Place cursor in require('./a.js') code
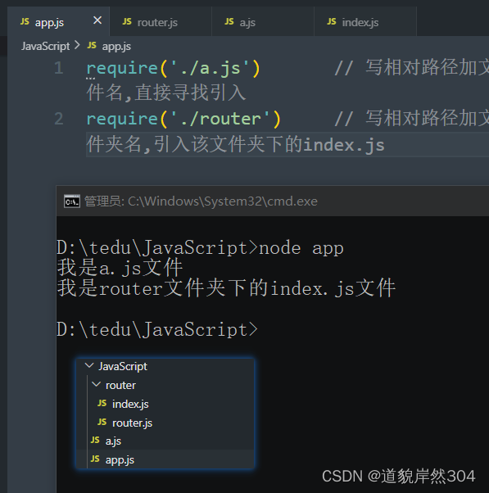489x493 pixels. [174, 68]
